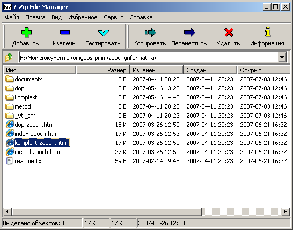The width and height of the screenshot is (293, 230).
Task: Click the blue minus Извлечь icon
Action: 65,33
